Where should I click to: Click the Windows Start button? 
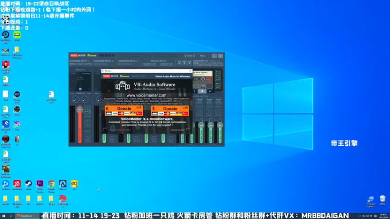click(x=3, y=216)
